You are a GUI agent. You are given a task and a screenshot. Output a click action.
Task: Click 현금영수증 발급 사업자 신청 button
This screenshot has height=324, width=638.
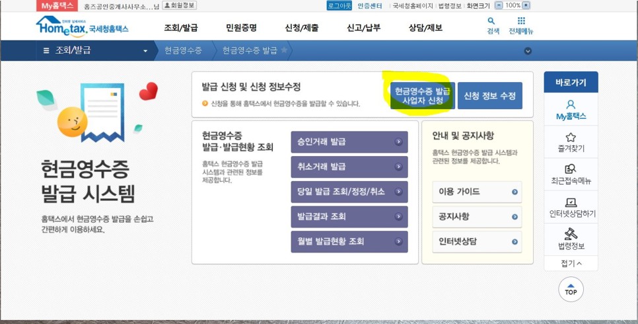pyautogui.click(x=422, y=96)
